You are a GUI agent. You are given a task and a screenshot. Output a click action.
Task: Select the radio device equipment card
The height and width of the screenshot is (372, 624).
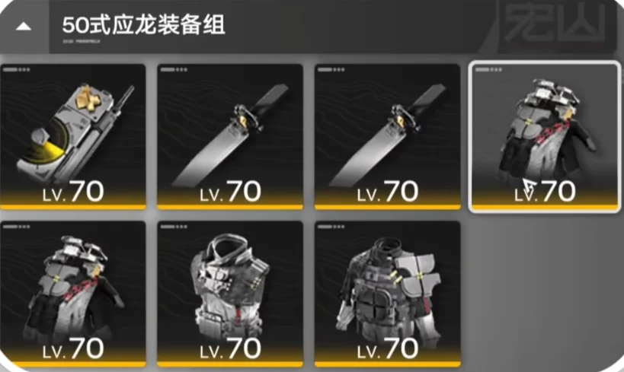(x=73, y=136)
